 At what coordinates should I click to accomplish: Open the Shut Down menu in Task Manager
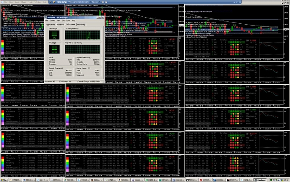coord(66,20)
